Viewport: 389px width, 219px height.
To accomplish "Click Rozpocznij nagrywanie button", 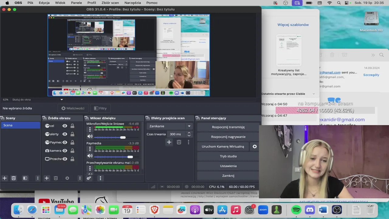I will [228, 137].
